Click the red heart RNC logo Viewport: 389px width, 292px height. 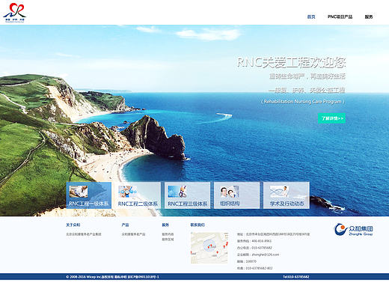coord(14,13)
